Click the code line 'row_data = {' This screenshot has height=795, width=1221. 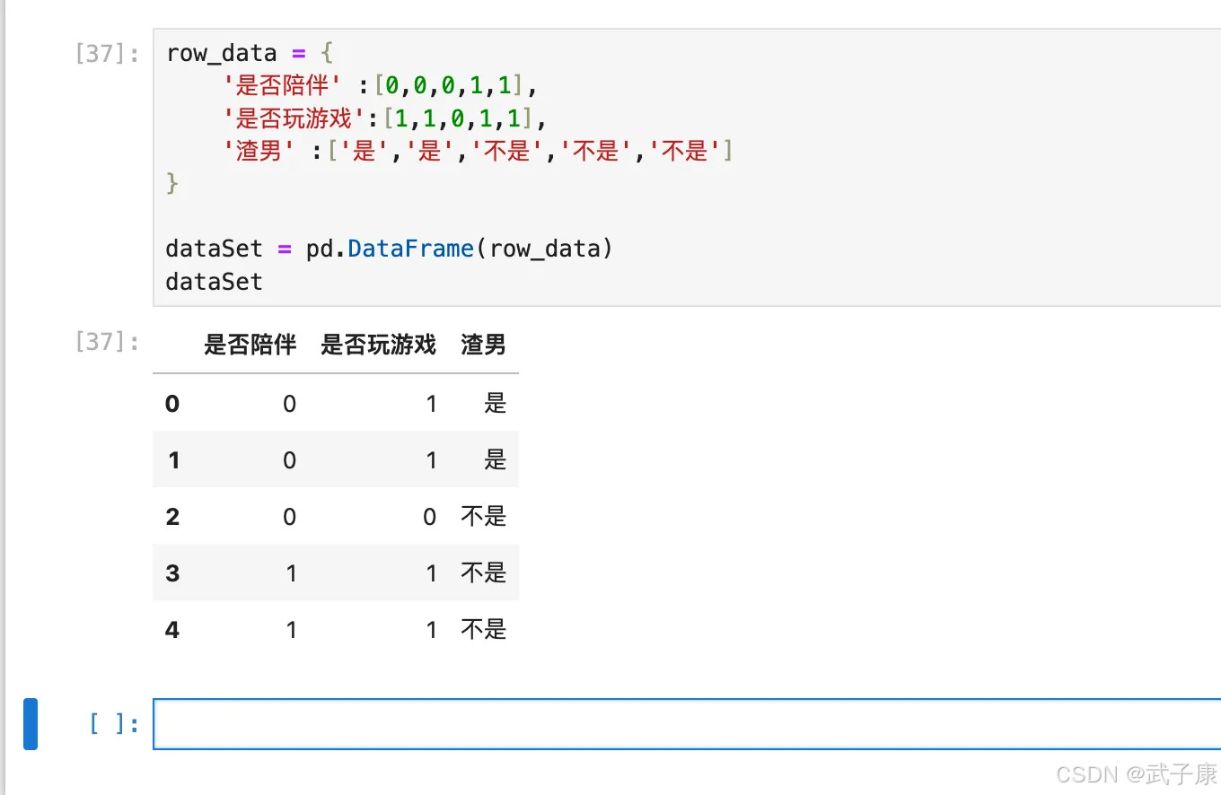point(250,53)
